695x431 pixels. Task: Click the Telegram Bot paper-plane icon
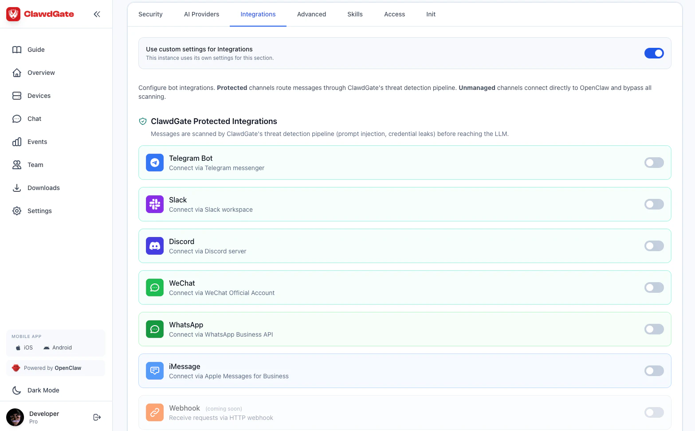155,163
